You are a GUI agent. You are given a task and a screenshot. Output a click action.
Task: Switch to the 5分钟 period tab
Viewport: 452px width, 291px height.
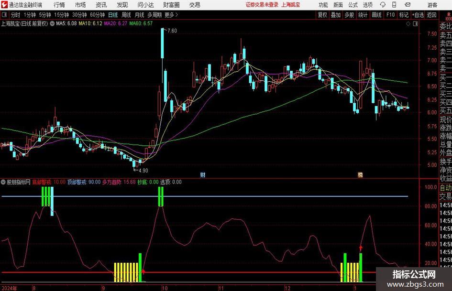45,15
